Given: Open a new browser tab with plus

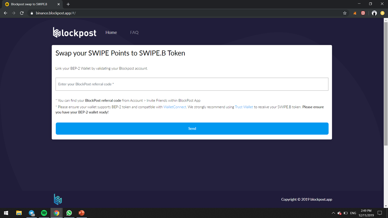Looking at the screenshot, I should (x=68, y=4).
